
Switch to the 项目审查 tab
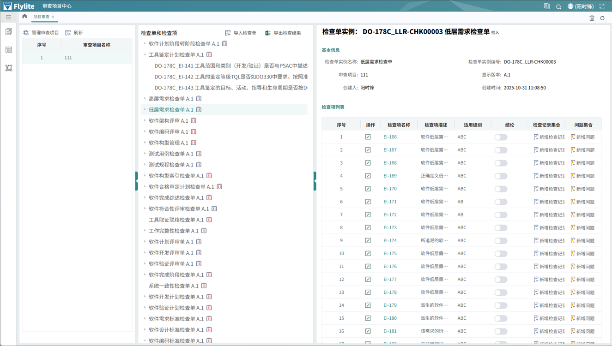(x=41, y=17)
